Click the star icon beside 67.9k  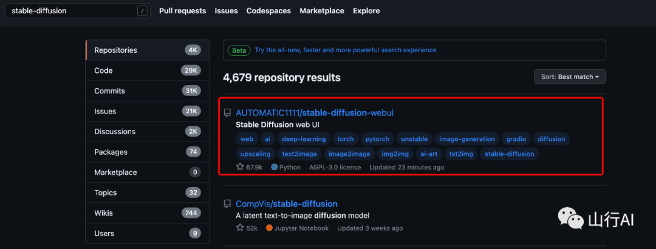[x=240, y=167]
